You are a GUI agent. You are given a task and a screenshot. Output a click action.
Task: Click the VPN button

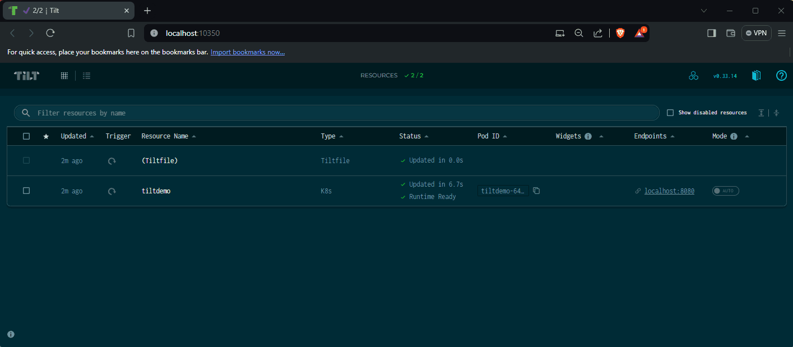756,33
